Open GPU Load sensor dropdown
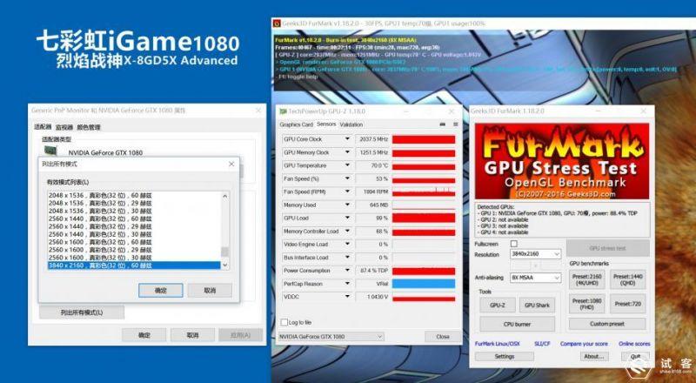 point(347,218)
